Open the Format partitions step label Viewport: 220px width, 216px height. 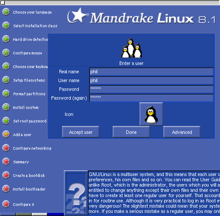point(29,94)
